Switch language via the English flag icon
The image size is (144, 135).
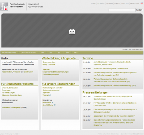pos(142,4)
